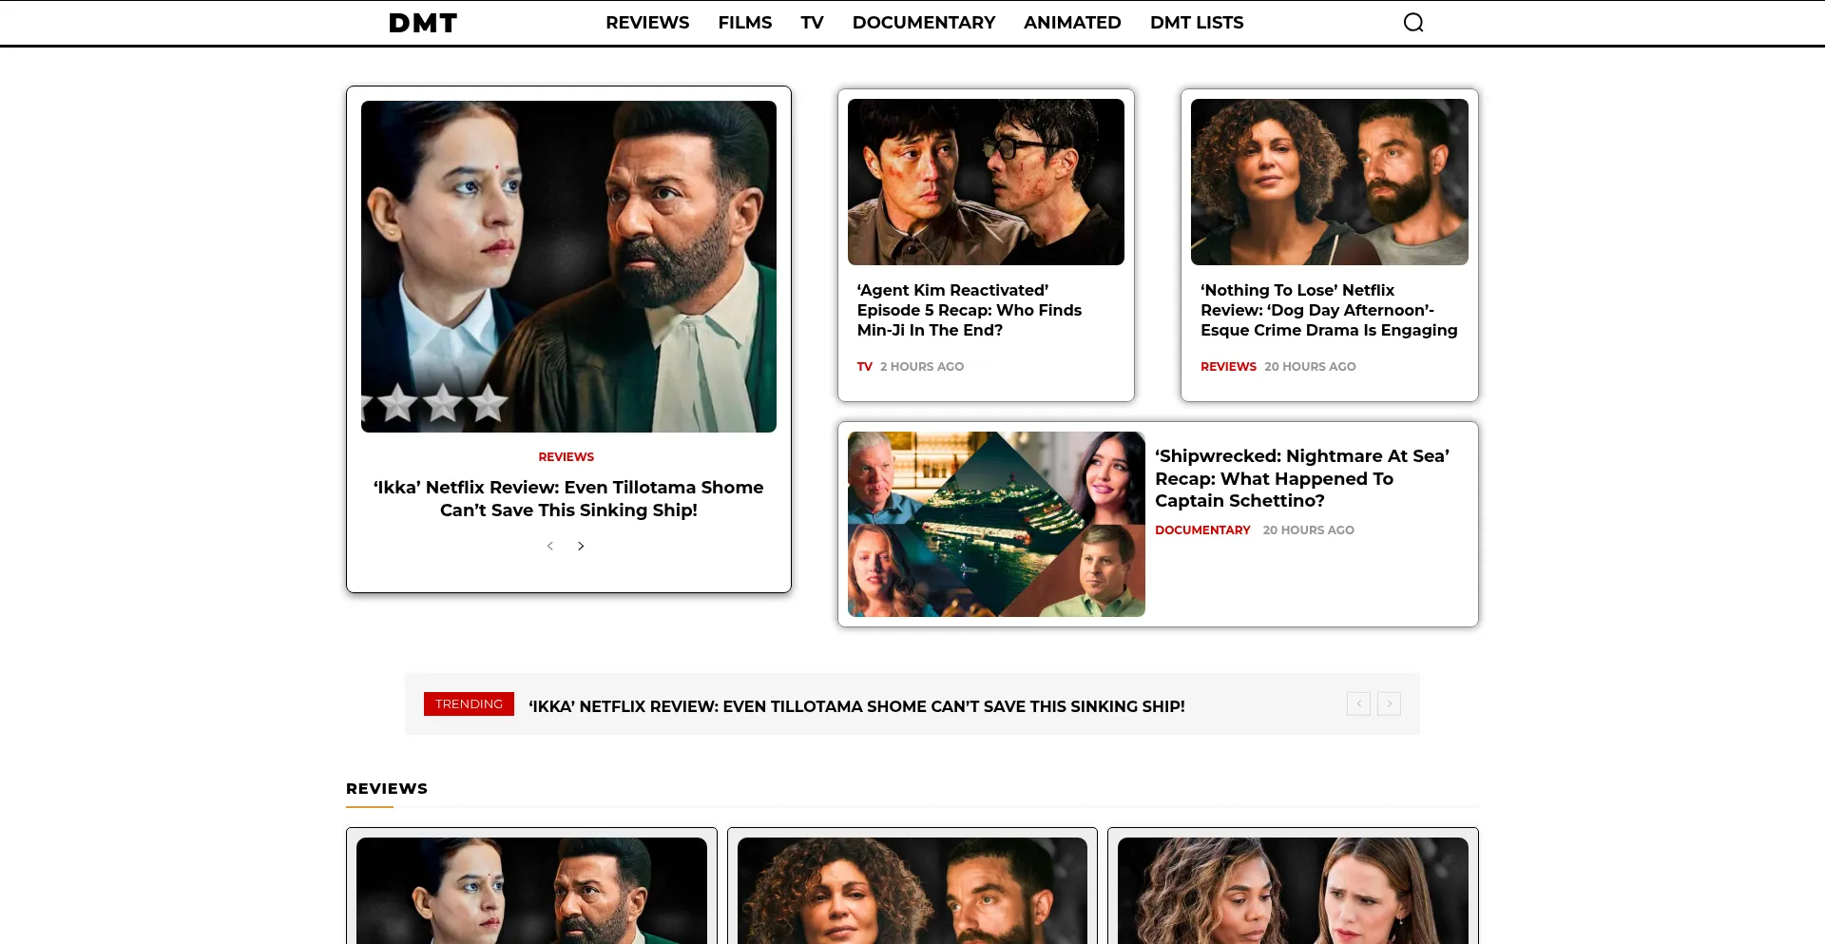Go to next trending headline arrow
Viewport: 1825px width, 944px height.
1389,703
